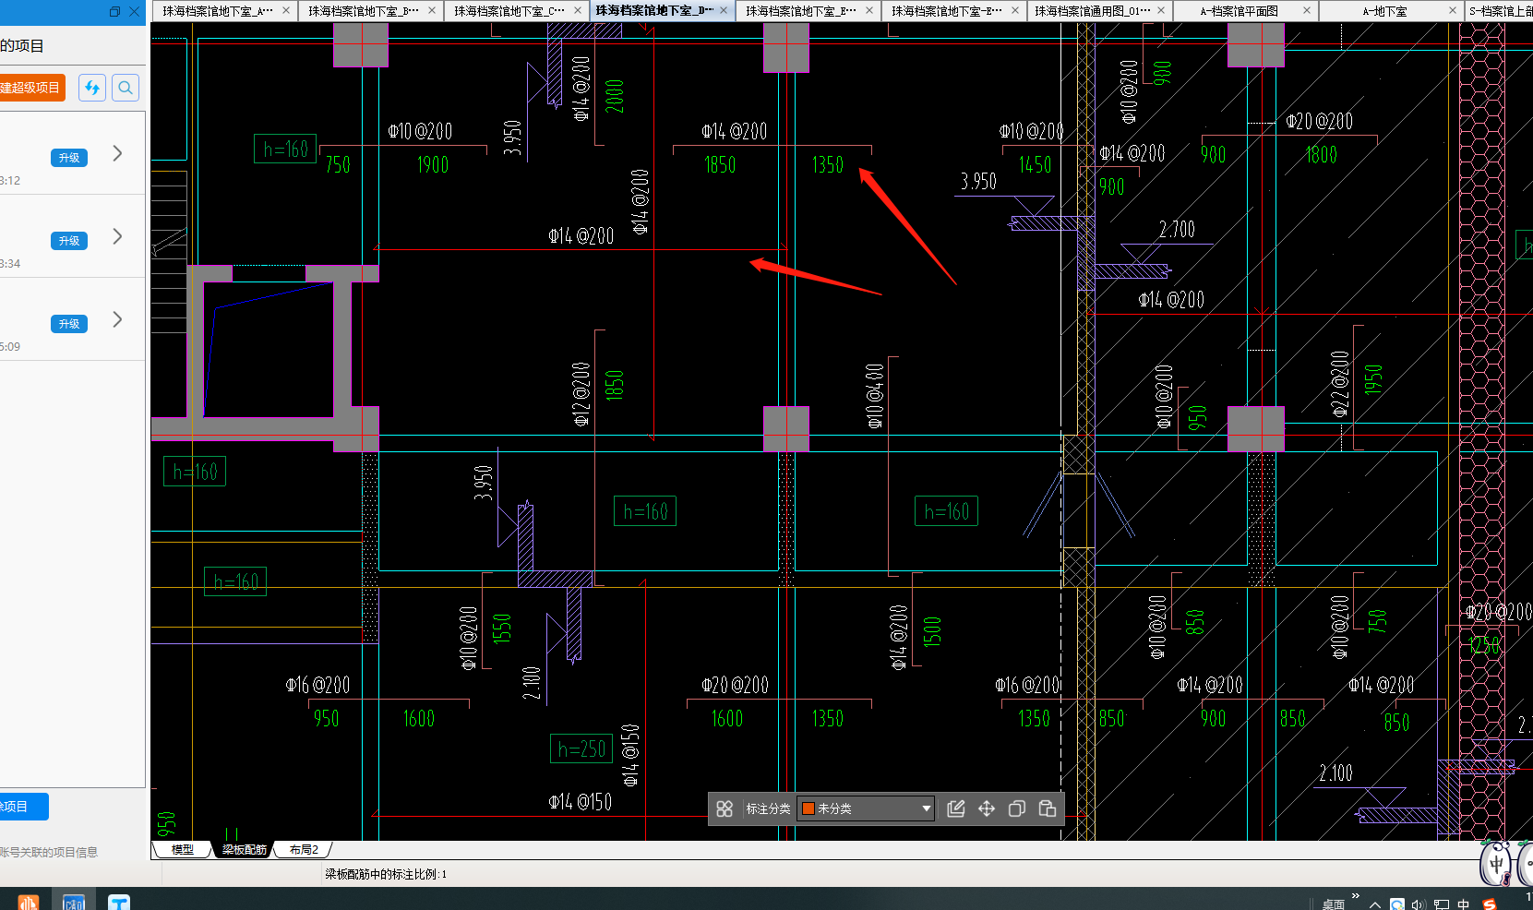
Task: Click the search projects magnifier icon
Action: 126,88
